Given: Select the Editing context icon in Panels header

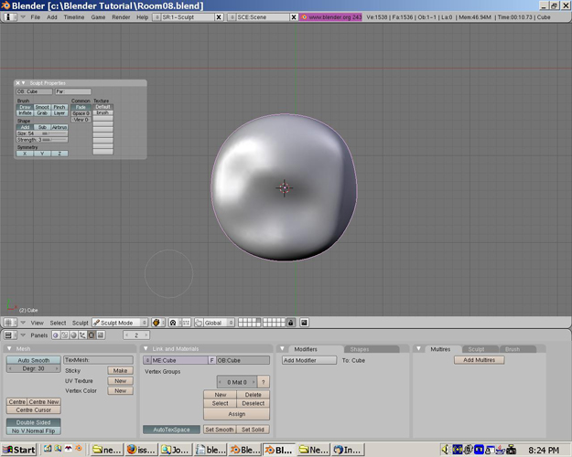Looking at the screenshot, I should (92, 335).
